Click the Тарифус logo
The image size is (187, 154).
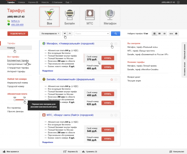16,10
